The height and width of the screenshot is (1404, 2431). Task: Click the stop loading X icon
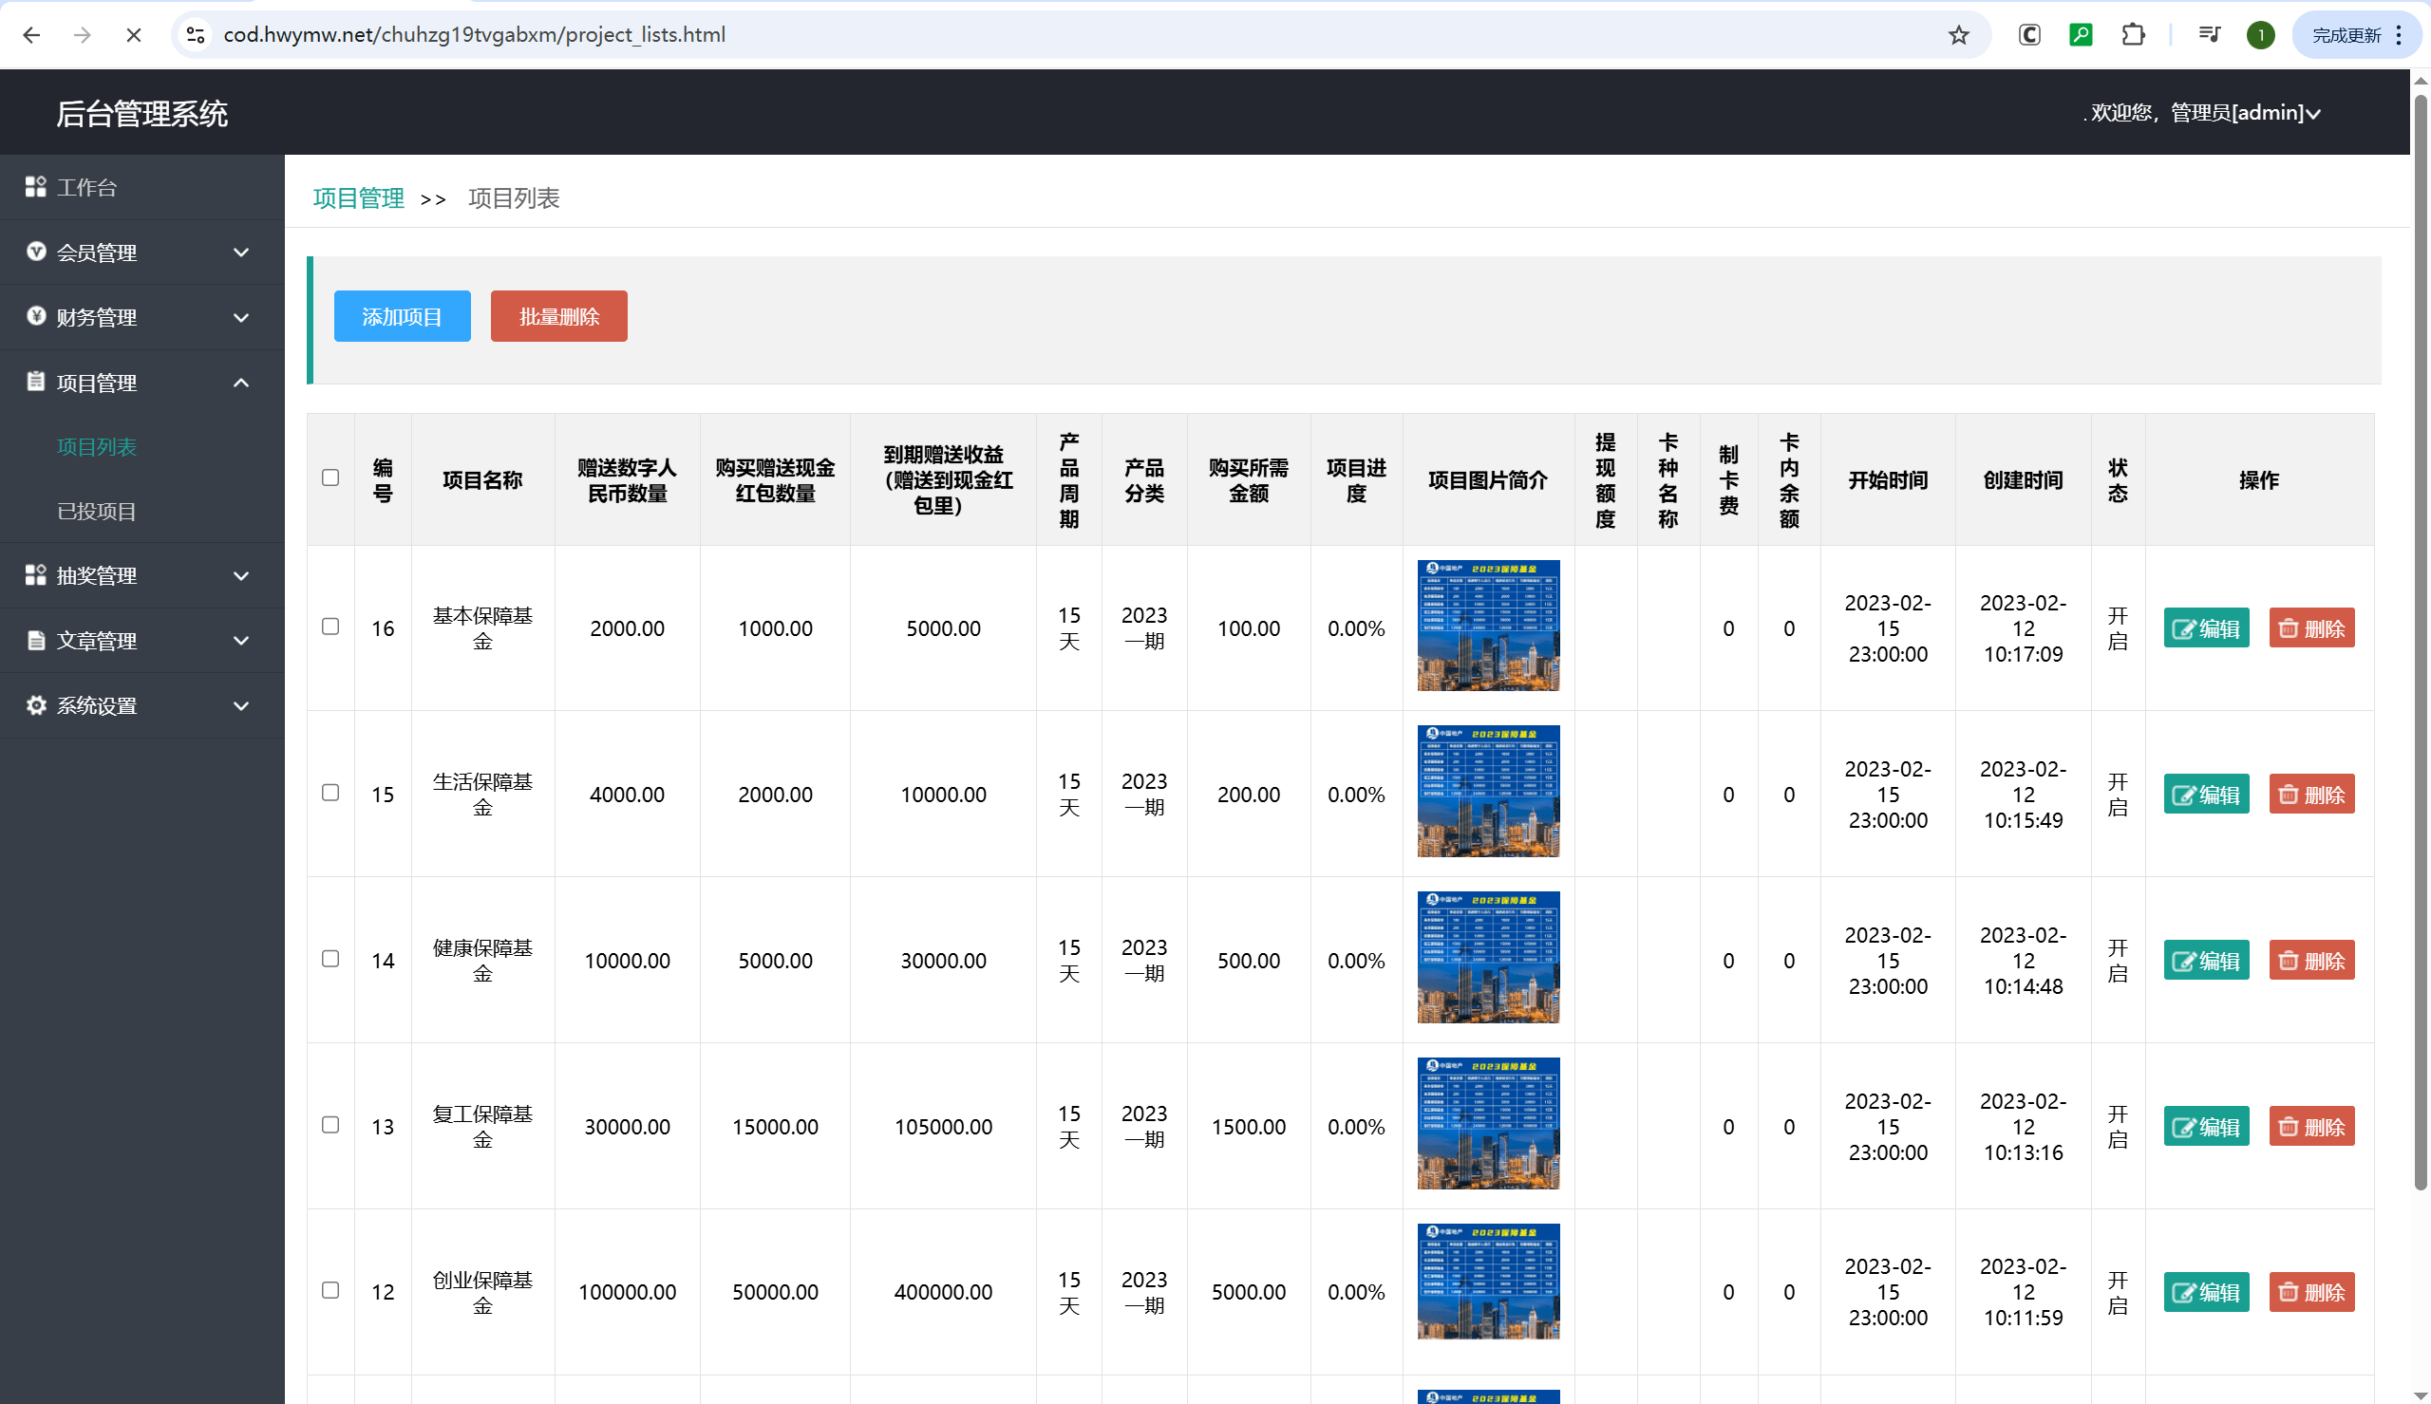pos(134,36)
